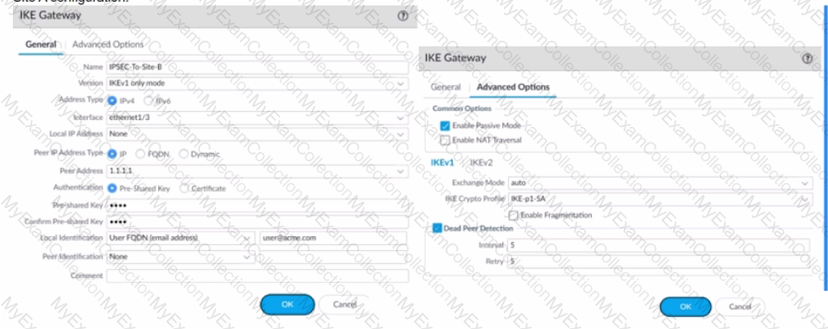Check the Enable Fragmentation box

point(513,215)
